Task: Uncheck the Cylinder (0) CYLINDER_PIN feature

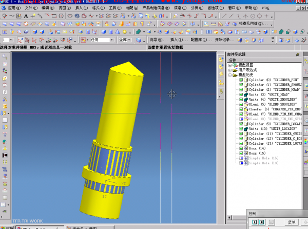Action: tap(241, 80)
